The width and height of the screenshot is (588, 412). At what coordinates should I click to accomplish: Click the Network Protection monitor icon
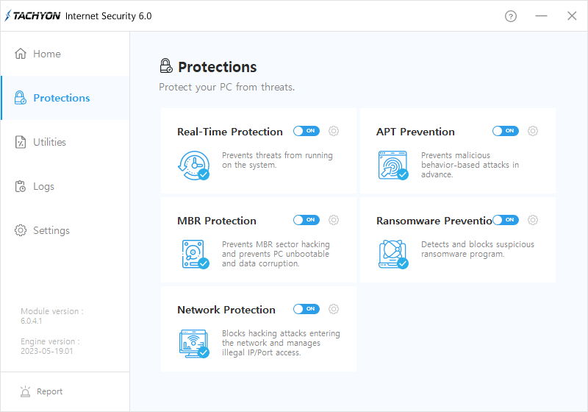pos(193,343)
